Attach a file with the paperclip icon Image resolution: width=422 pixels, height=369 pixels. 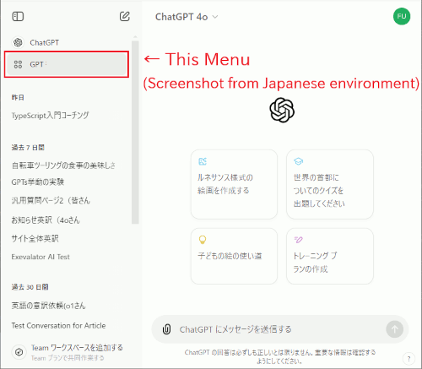click(x=166, y=329)
